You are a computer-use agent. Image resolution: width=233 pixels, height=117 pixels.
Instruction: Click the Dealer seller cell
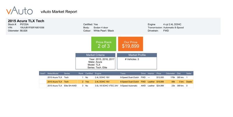pos(189,82)
